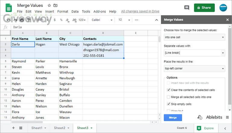Open the Ablebits hamburger menu icon
Image resolution: width=232 pixels, height=133 pixels.
point(227,117)
